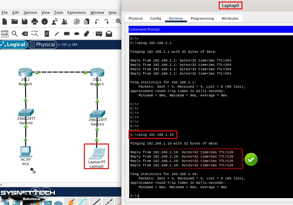Select the Draw Line tool
293x205 pixels.
(x=57, y=34)
